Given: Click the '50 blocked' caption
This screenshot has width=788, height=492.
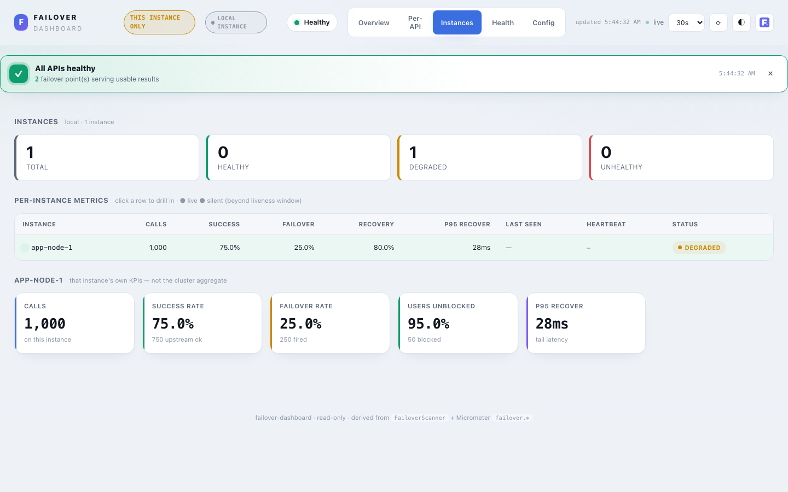Looking at the screenshot, I should point(424,339).
